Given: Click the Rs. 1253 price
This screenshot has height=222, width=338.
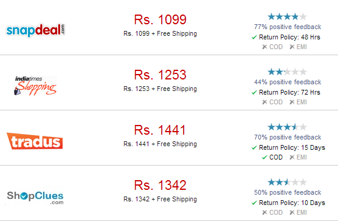Looking at the screenshot, I should [x=160, y=75].
